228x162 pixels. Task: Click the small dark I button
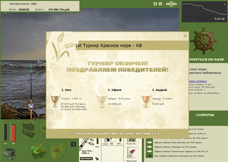(73, 144)
